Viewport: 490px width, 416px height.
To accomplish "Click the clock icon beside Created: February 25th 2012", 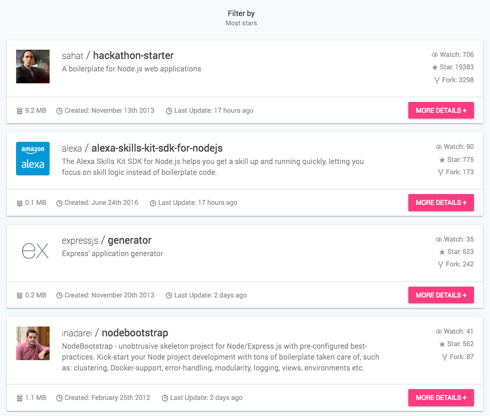I will [59, 398].
